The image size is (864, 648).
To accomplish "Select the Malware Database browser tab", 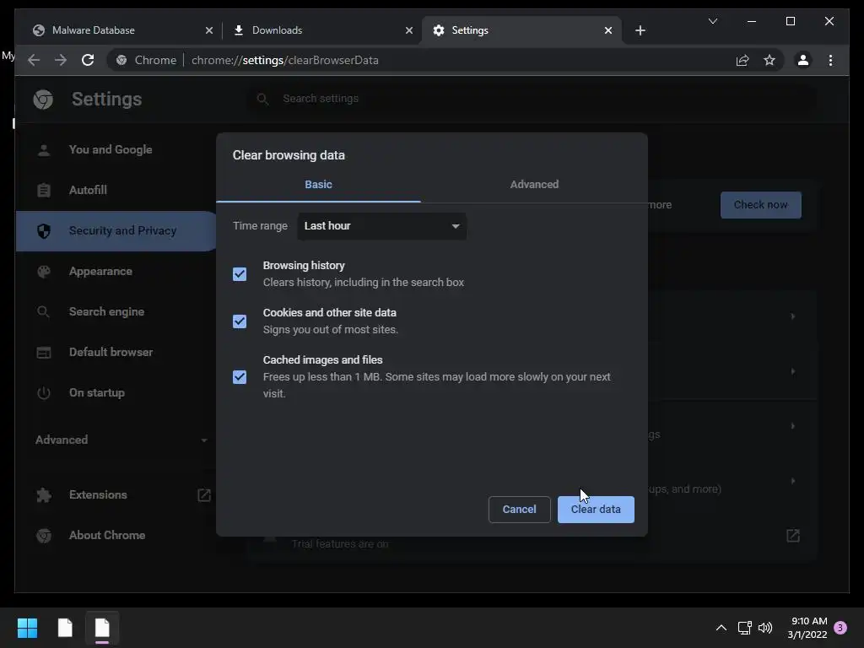I will pyautogui.click(x=122, y=30).
